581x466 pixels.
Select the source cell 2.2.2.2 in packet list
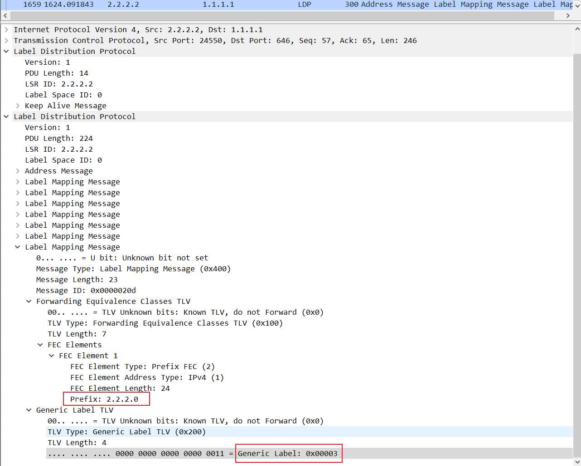tap(123, 5)
